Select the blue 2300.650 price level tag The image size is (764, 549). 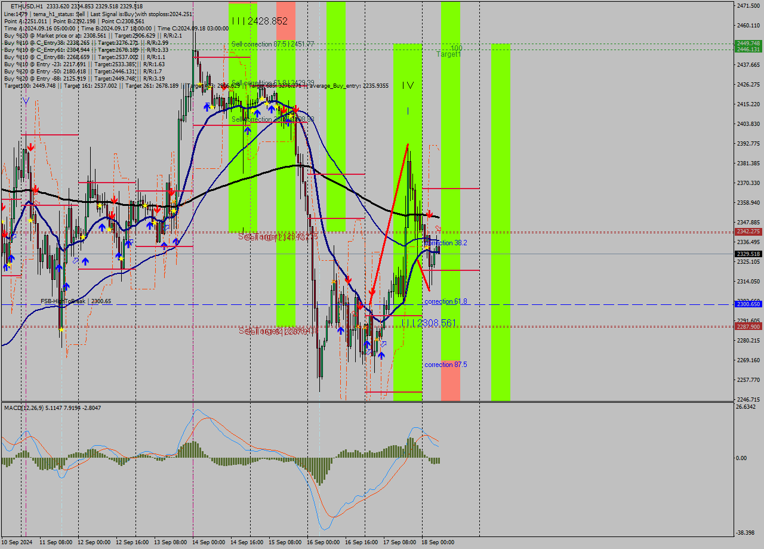click(x=748, y=304)
